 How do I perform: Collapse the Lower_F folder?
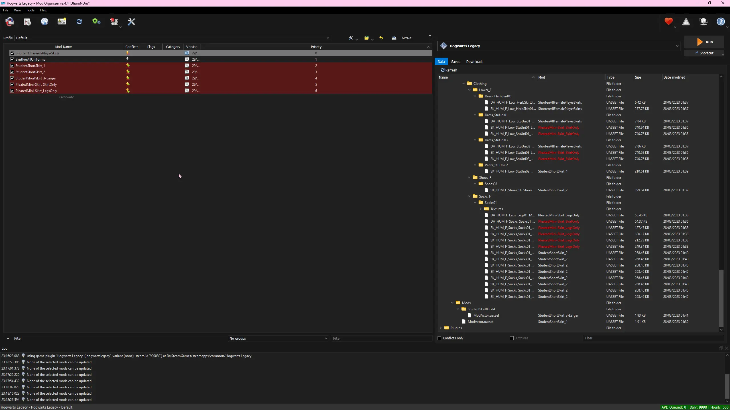pos(469,90)
